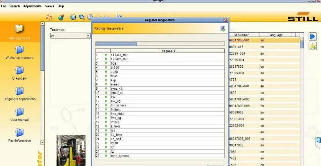Select diagnosis row exv_ng
321x166 pixels.
click(160, 101)
